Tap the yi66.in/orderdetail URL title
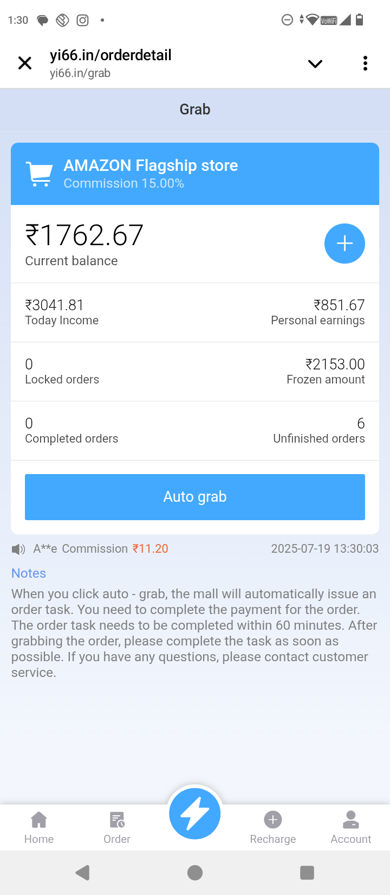The width and height of the screenshot is (390, 895). pos(110,55)
